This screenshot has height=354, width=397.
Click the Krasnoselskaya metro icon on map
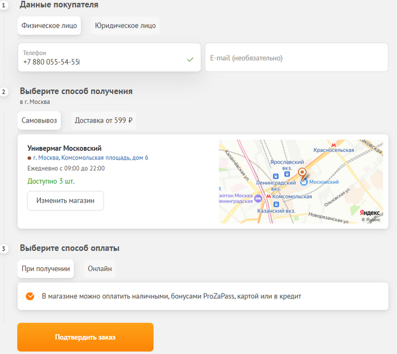333,145
